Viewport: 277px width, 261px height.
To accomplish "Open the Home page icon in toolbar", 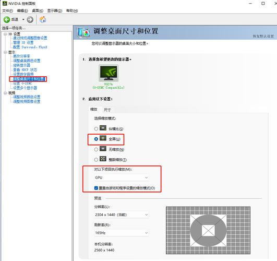I will pos(43,19).
